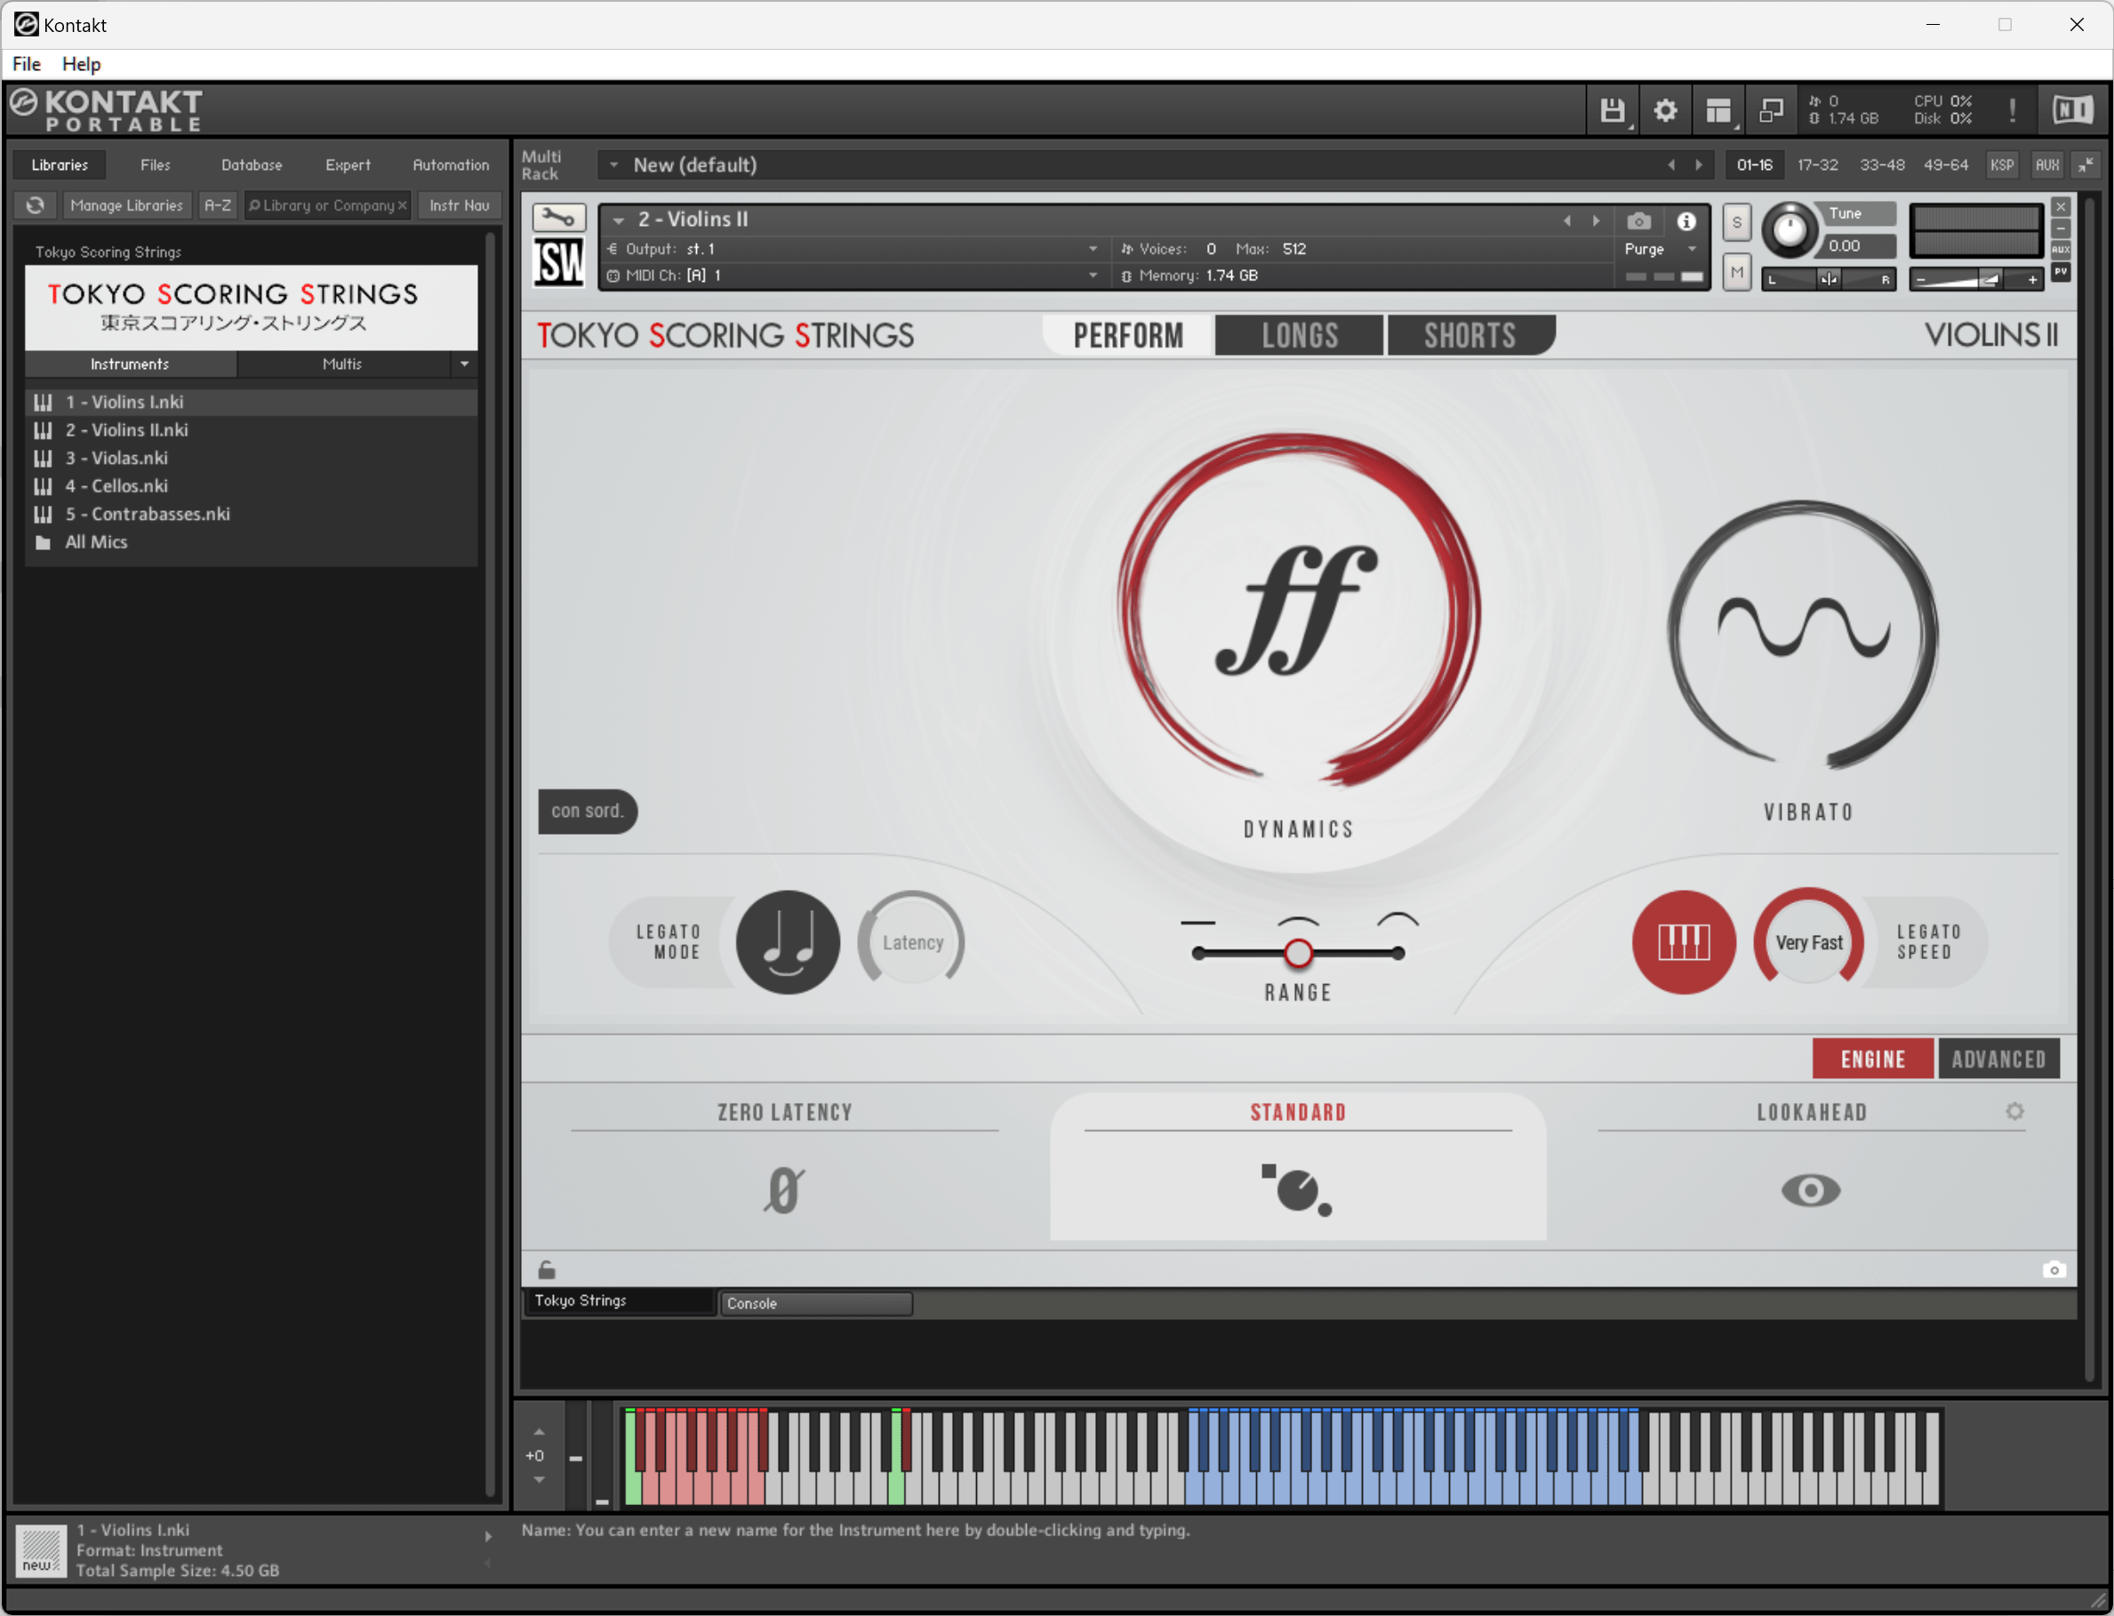Image resolution: width=2114 pixels, height=1616 pixels.
Task: Toggle A-Z library sorting
Action: [x=218, y=204]
